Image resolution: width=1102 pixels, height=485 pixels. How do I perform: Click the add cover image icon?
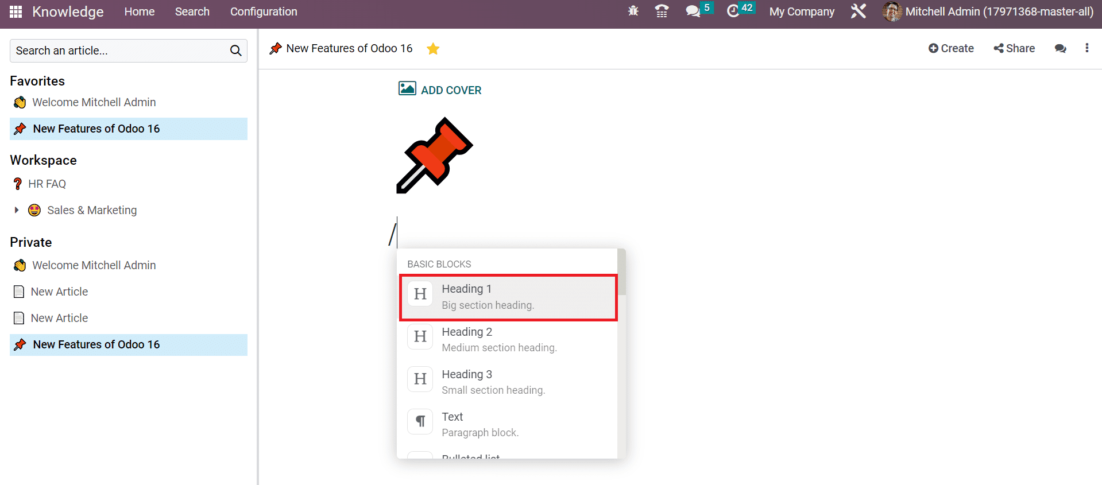(x=407, y=88)
